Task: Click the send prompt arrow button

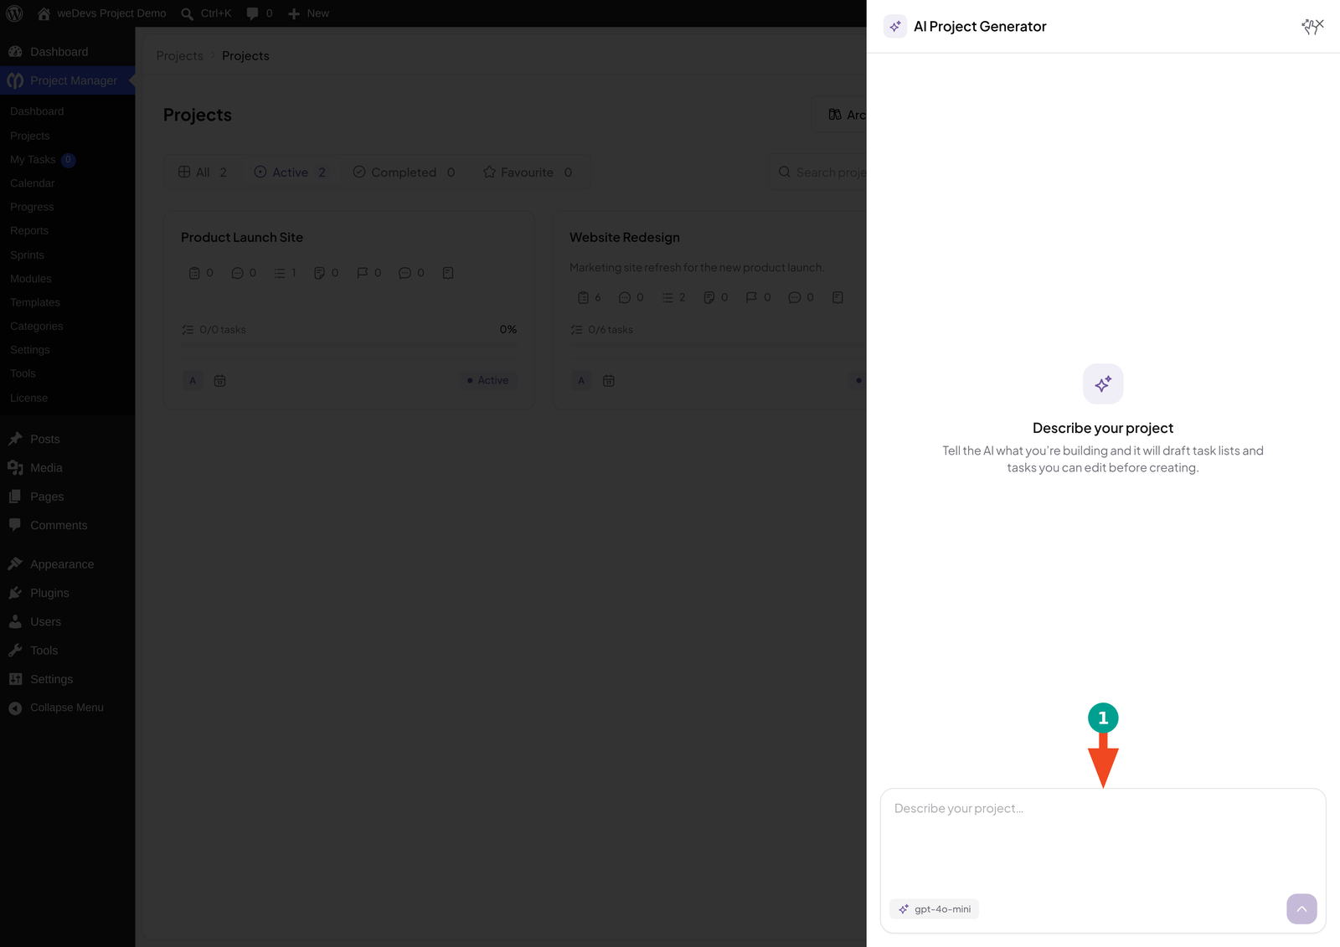Action: (x=1301, y=909)
